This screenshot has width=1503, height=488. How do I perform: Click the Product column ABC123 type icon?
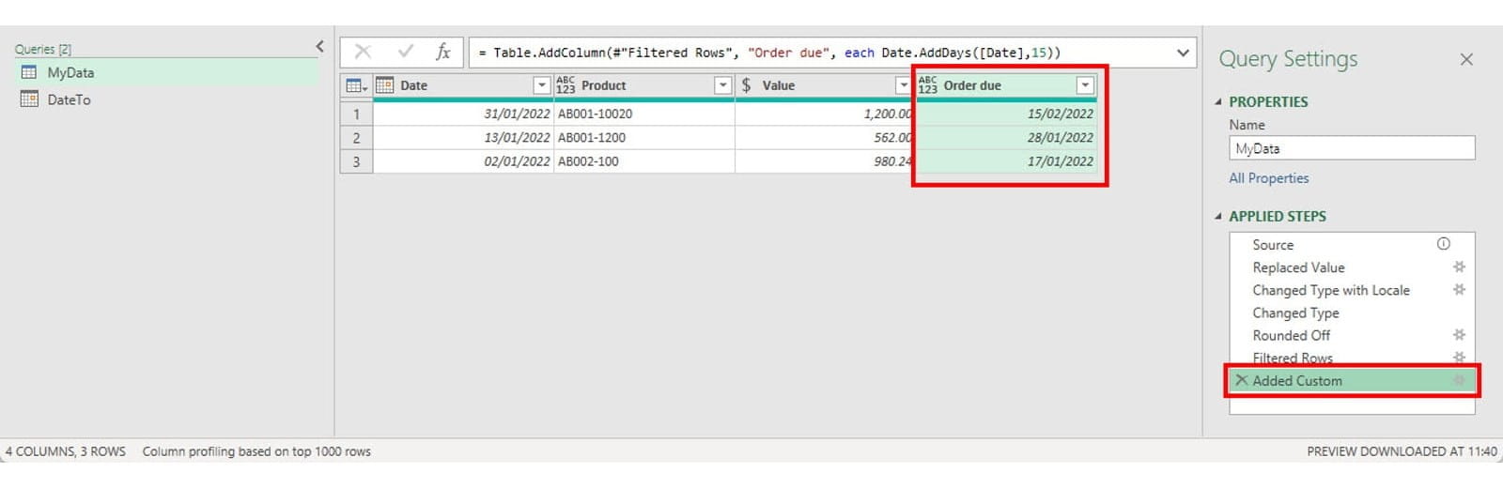[x=566, y=85]
